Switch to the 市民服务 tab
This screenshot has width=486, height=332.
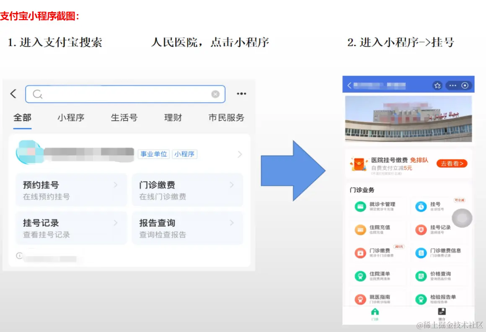click(x=226, y=117)
